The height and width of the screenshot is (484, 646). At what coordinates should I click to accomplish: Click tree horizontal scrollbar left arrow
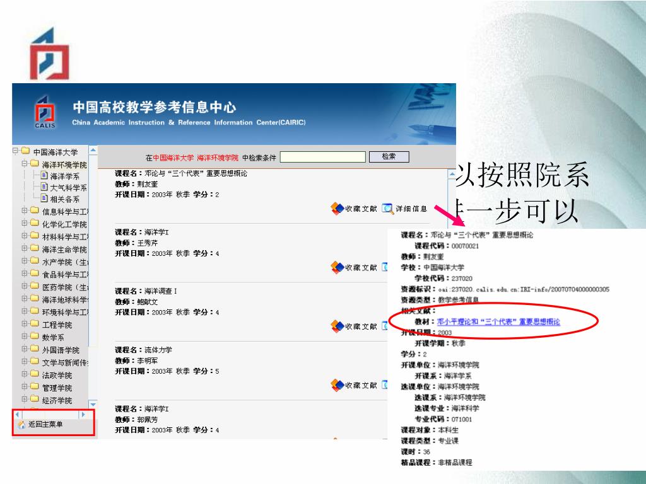pyautogui.click(x=17, y=415)
